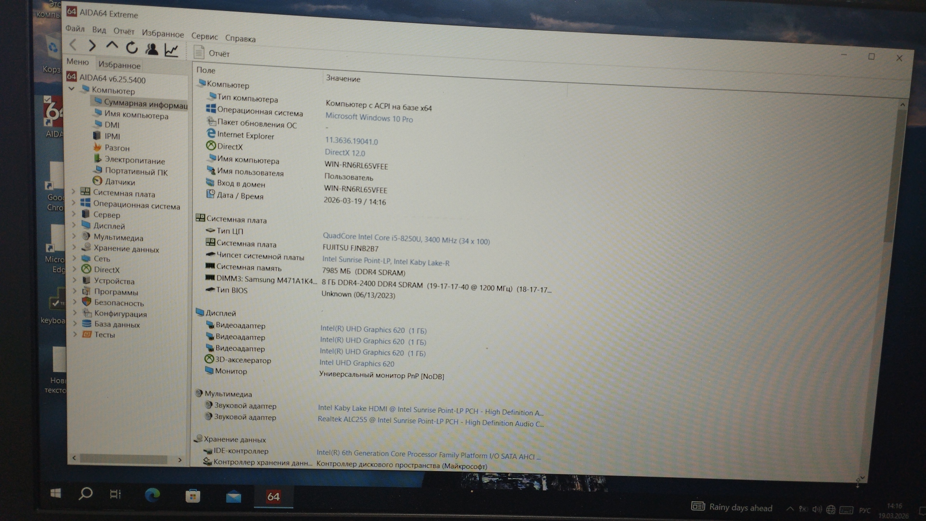
Task: Open the user profile toolbar icon
Action: 151,49
